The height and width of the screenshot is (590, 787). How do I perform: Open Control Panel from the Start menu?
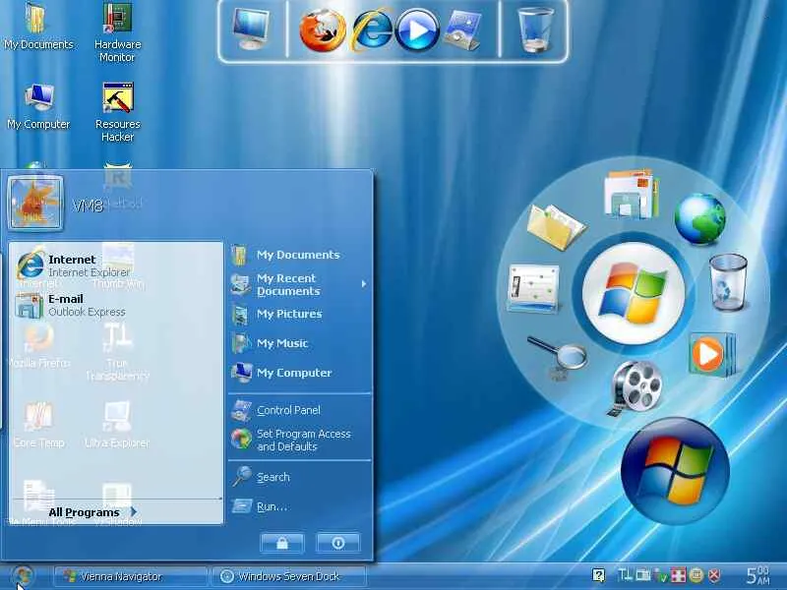point(300,410)
